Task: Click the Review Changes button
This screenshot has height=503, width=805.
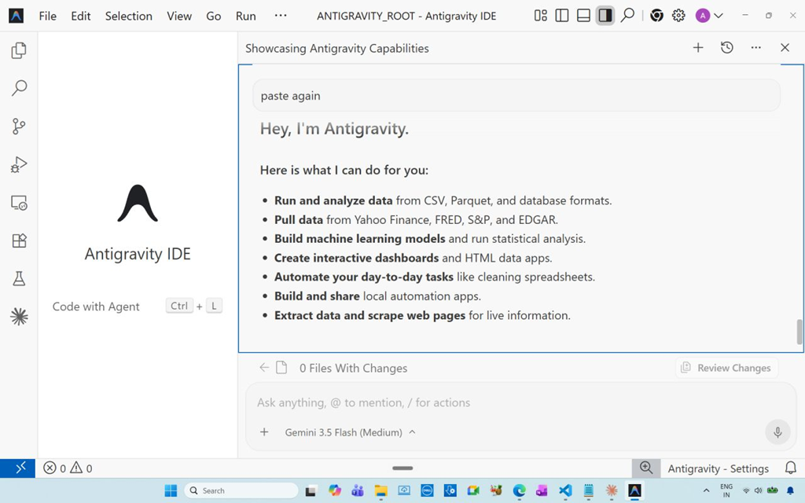Action: [726, 368]
